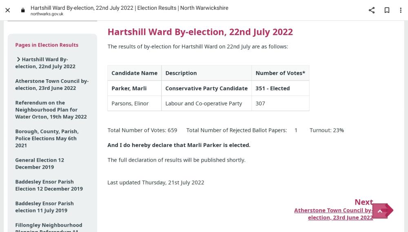Viewport: 408px width, 232px height.
Task: Click the Candidate Name column header
Action: (x=135, y=73)
